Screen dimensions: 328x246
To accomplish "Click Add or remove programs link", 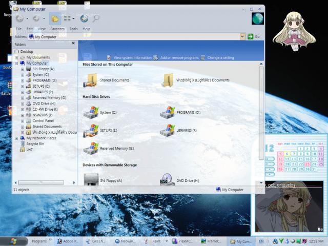I will 179,58.
